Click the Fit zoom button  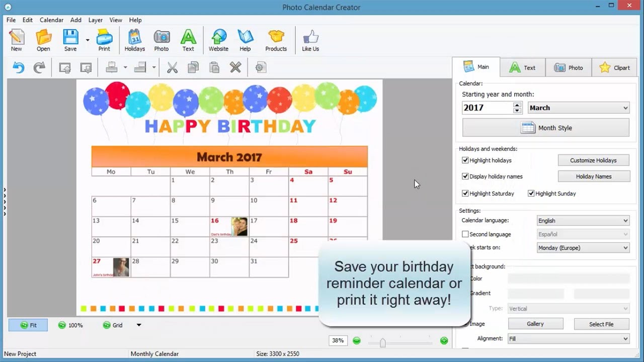[x=28, y=325]
